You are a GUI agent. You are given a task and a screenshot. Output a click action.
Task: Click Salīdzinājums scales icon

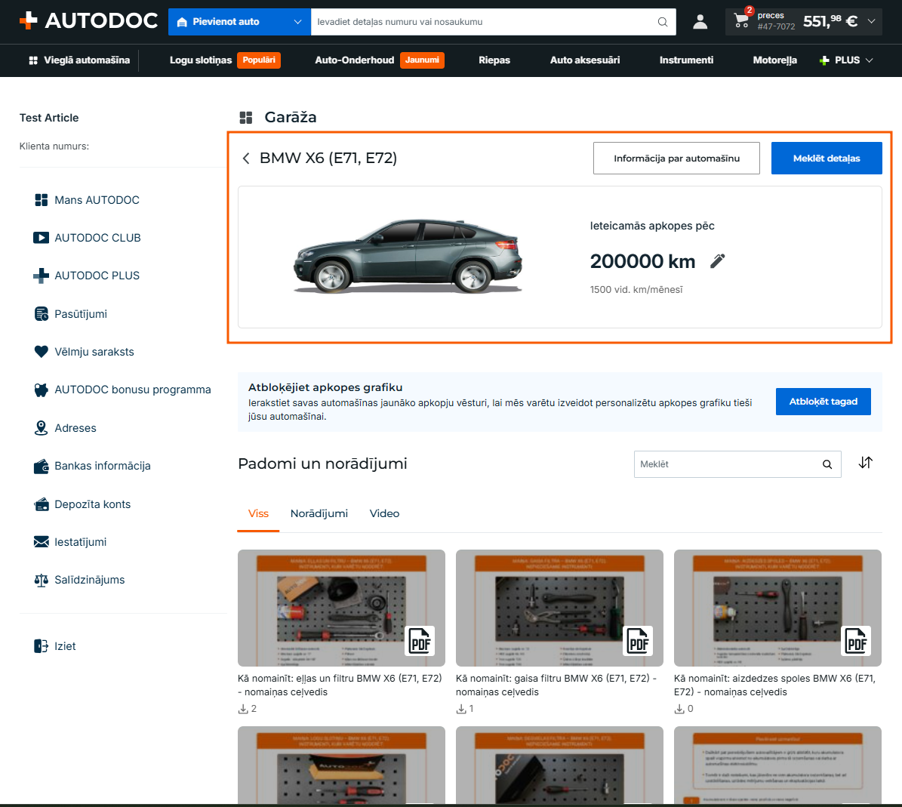click(x=41, y=580)
